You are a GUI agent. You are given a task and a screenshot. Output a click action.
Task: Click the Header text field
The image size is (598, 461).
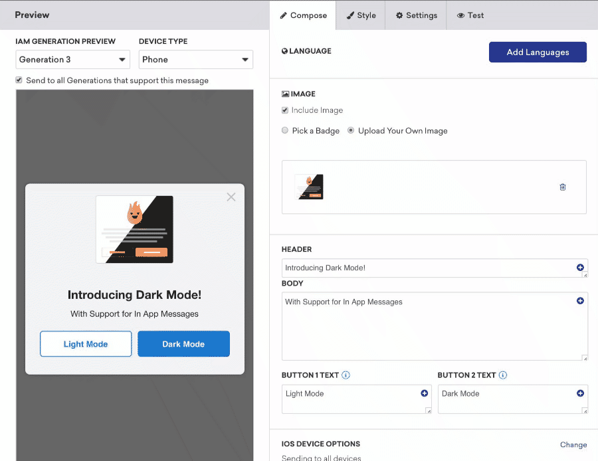click(x=435, y=268)
